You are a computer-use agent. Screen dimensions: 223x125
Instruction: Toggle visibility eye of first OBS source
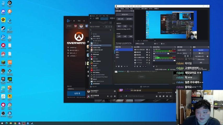click(x=147, y=49)
